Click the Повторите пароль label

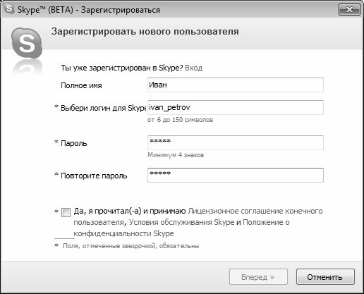point(94,176)
